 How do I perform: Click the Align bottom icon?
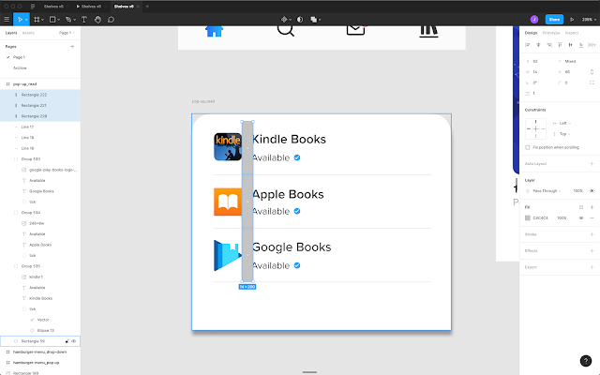581,45
